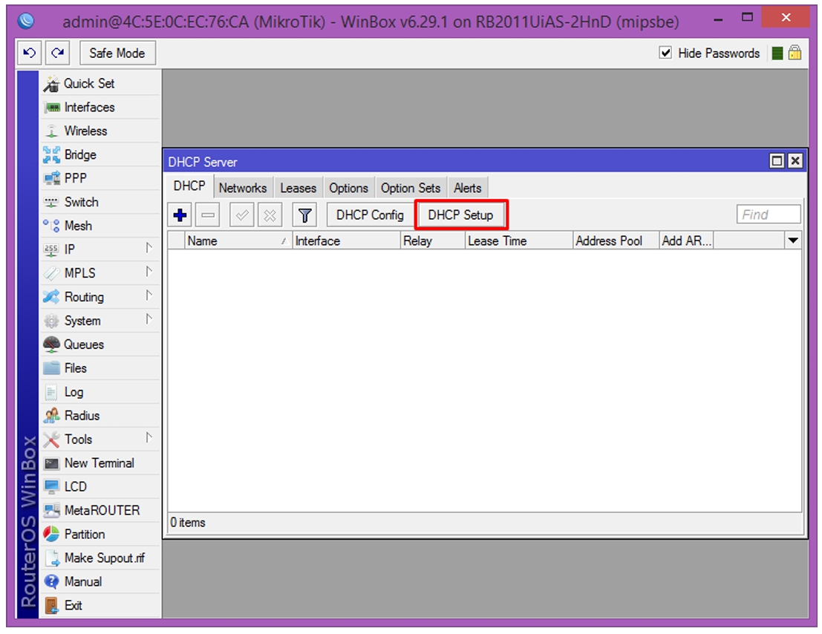Open the Queues sidebar item
822x634 pixels.
pyautogui.click(x=100, y=344)
